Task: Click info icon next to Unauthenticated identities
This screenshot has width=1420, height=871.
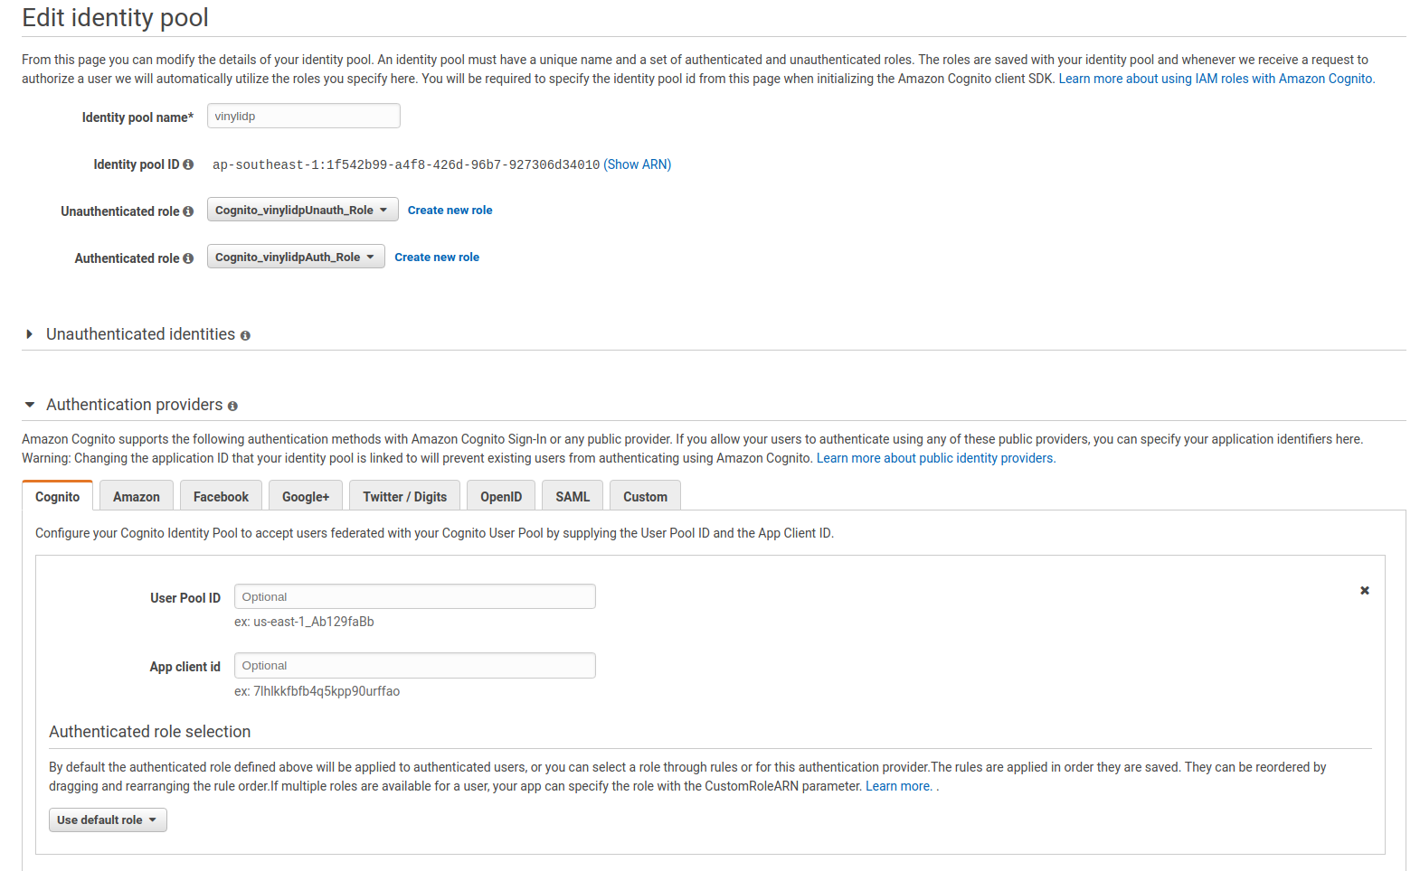Action: point(245,335)
